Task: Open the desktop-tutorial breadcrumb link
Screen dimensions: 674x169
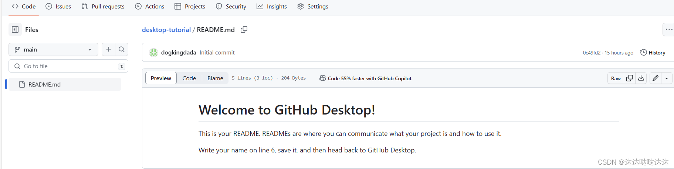Action: pyautogui.click(x=166, y=30)
